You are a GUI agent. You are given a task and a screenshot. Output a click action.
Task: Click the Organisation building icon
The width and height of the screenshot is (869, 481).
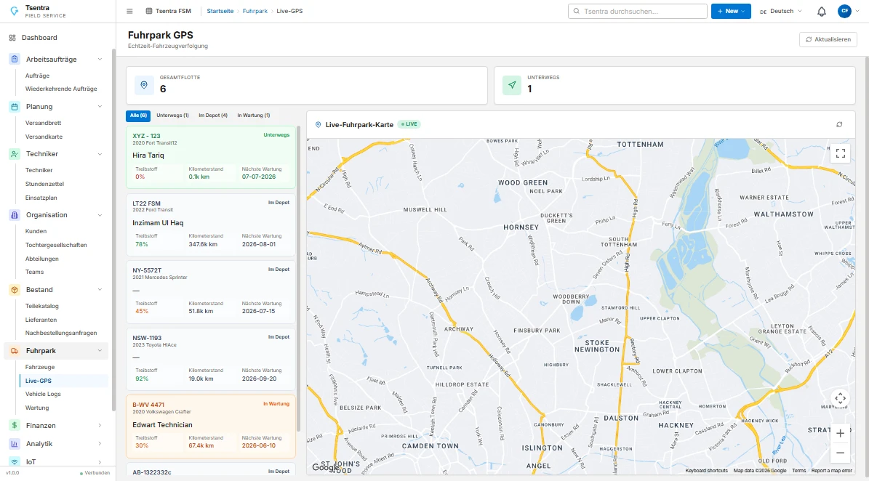click(15, 215)
